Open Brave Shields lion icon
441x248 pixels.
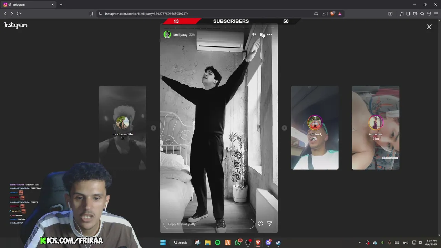[x=332, y=14]
